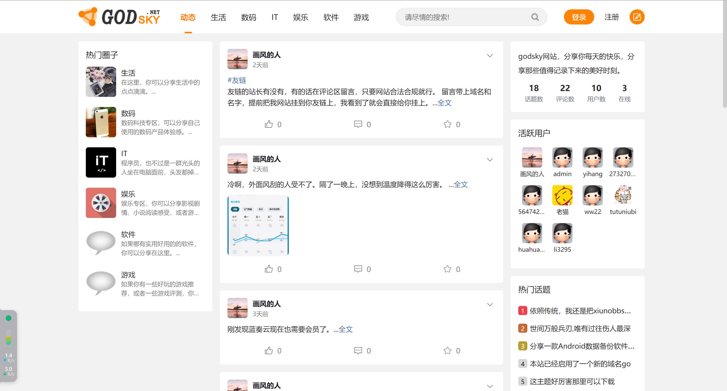
Task: Open 全文 of the 蓝奏云 post
Action: [346, 329]
